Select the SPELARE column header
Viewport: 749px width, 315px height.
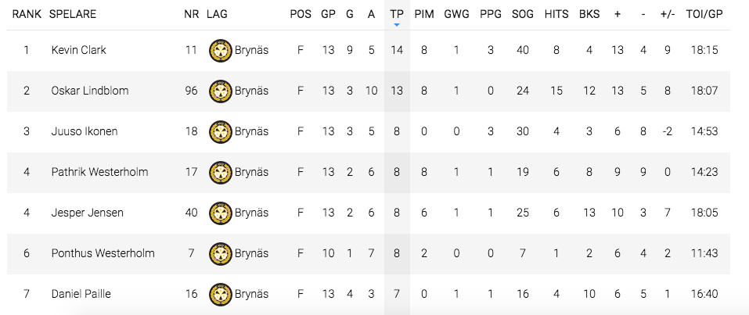pos(73,14)
